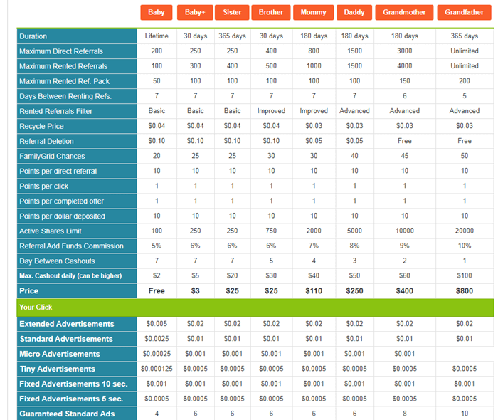This screenshot has width=498, height=420.
Task: Pick the Mommy membership button
Action: [314, 12]
